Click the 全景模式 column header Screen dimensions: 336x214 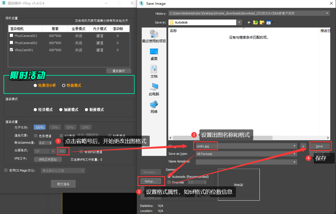tap(78, 29)
